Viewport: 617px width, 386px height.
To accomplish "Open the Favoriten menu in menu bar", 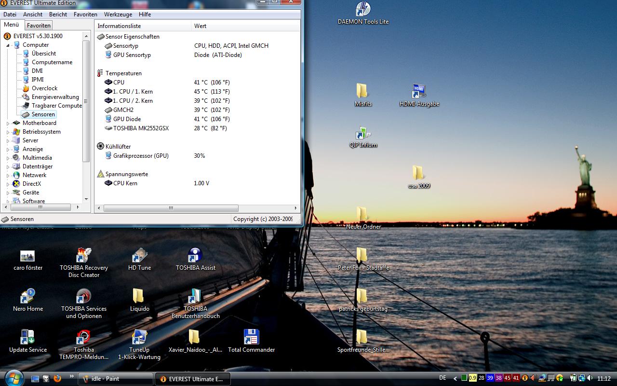I will [85, 14].
